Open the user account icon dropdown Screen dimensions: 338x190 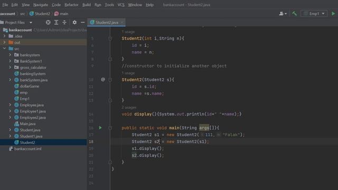point(283,14)
